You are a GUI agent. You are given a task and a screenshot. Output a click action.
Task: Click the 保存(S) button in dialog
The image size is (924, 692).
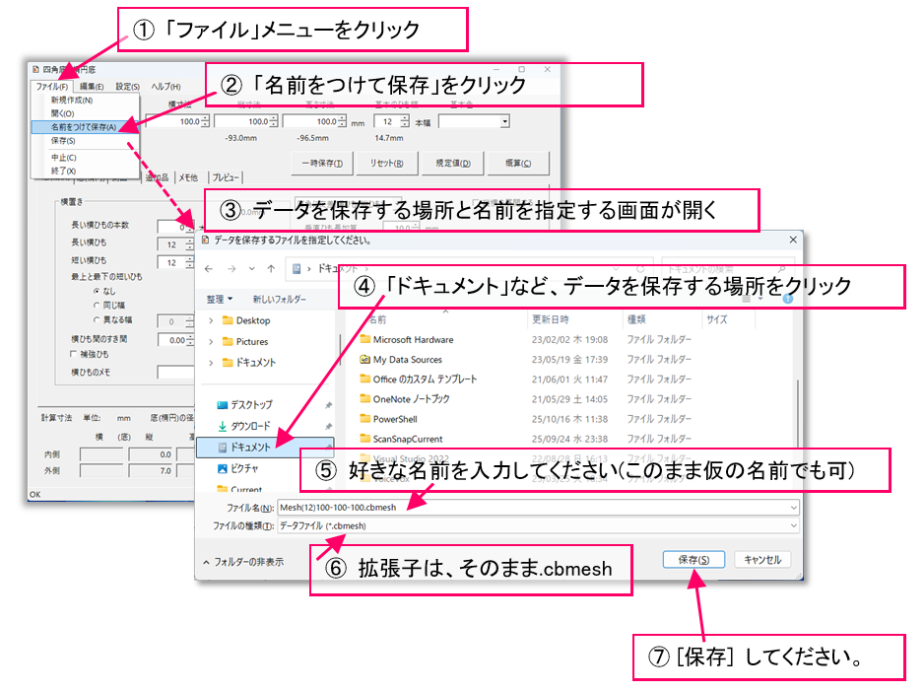tap(693, 560)
